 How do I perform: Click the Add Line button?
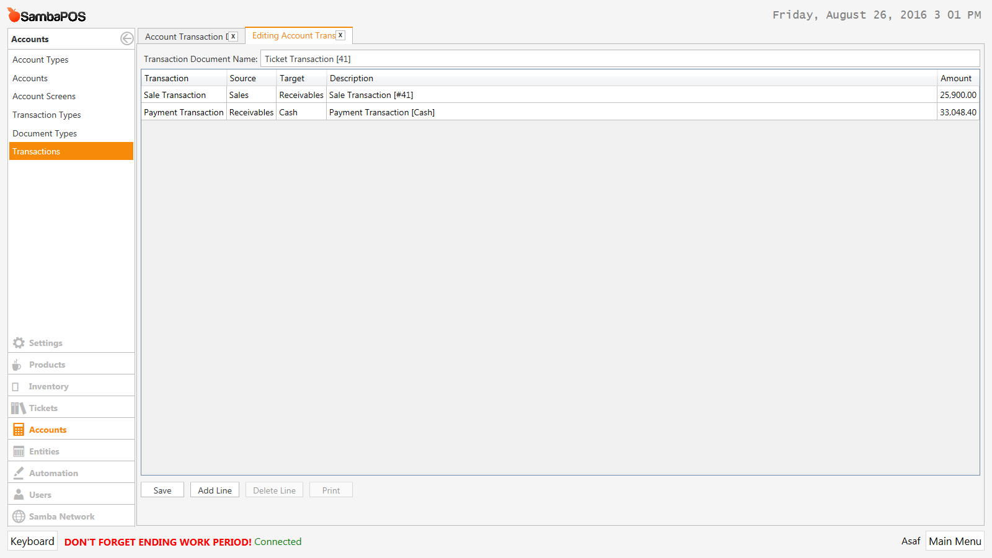[x=215, y=490]
